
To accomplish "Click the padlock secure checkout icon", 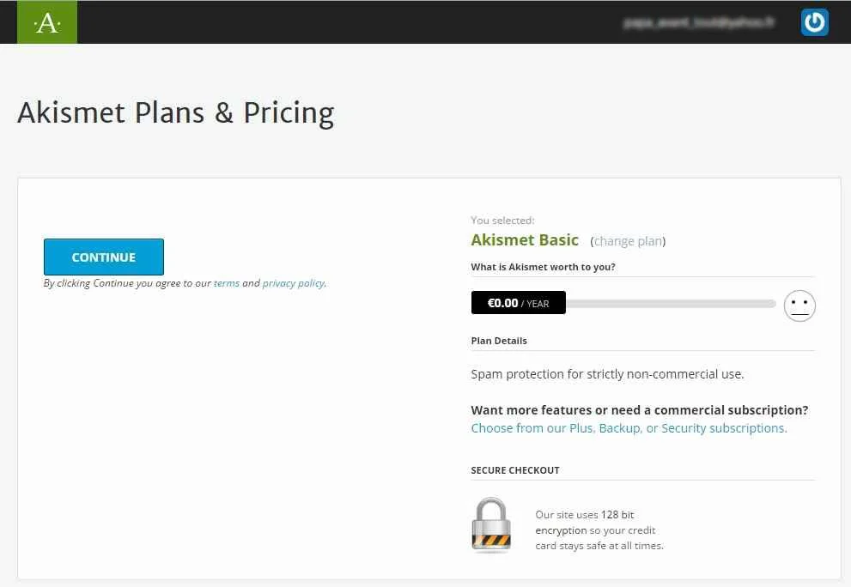I will (491, 524).
